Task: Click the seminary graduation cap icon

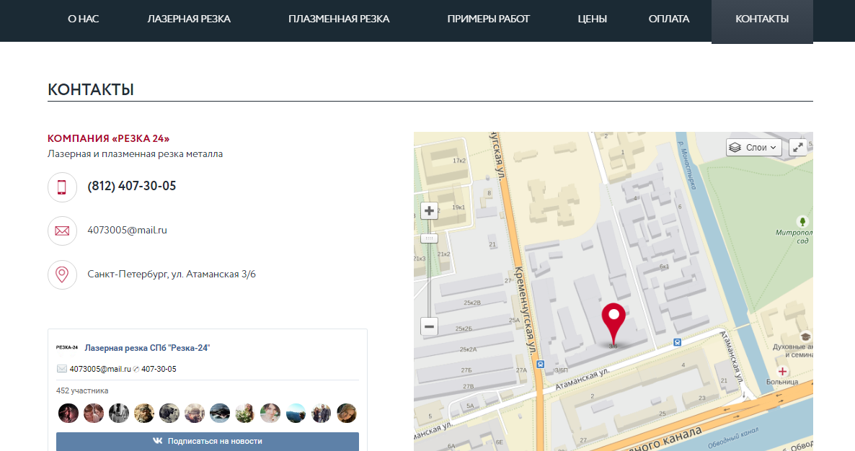Action: coord(805,336)
